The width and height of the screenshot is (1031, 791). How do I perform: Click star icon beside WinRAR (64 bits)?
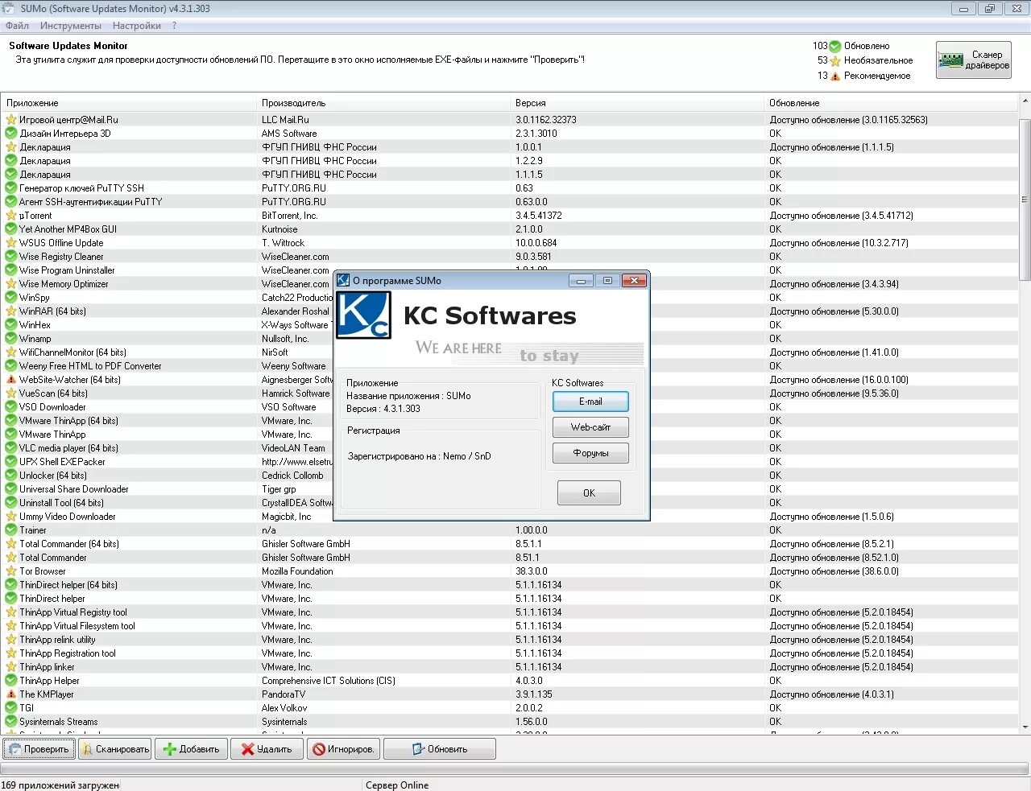tap(11, 311)
